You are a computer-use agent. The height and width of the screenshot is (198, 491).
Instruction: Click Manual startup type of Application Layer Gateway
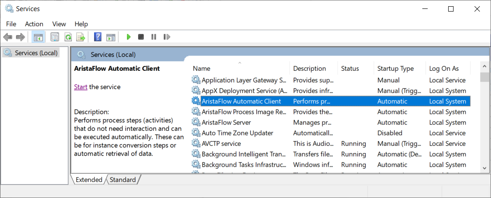tap(388, 80)
